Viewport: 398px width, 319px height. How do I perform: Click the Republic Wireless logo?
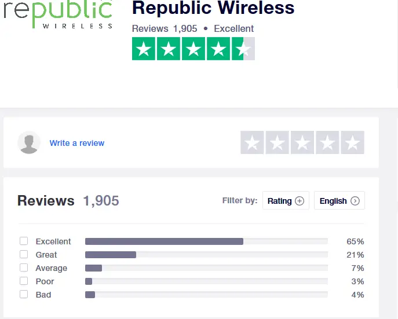[58, 14]
